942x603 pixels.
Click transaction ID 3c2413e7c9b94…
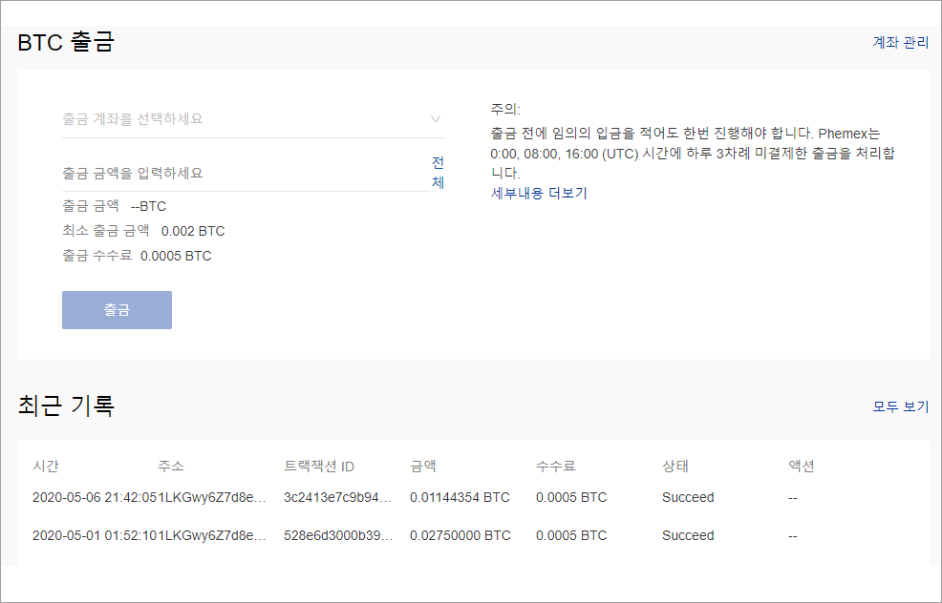(337, 497)
